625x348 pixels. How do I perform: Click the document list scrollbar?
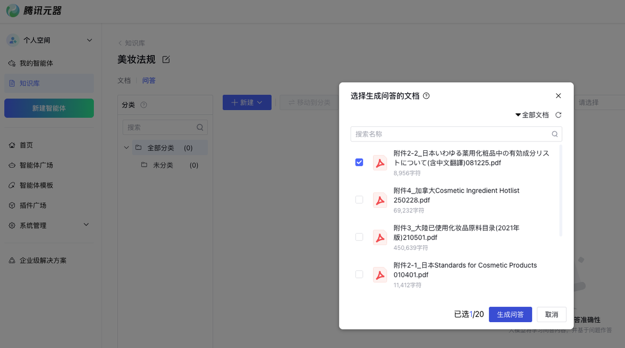coord(561,190)
